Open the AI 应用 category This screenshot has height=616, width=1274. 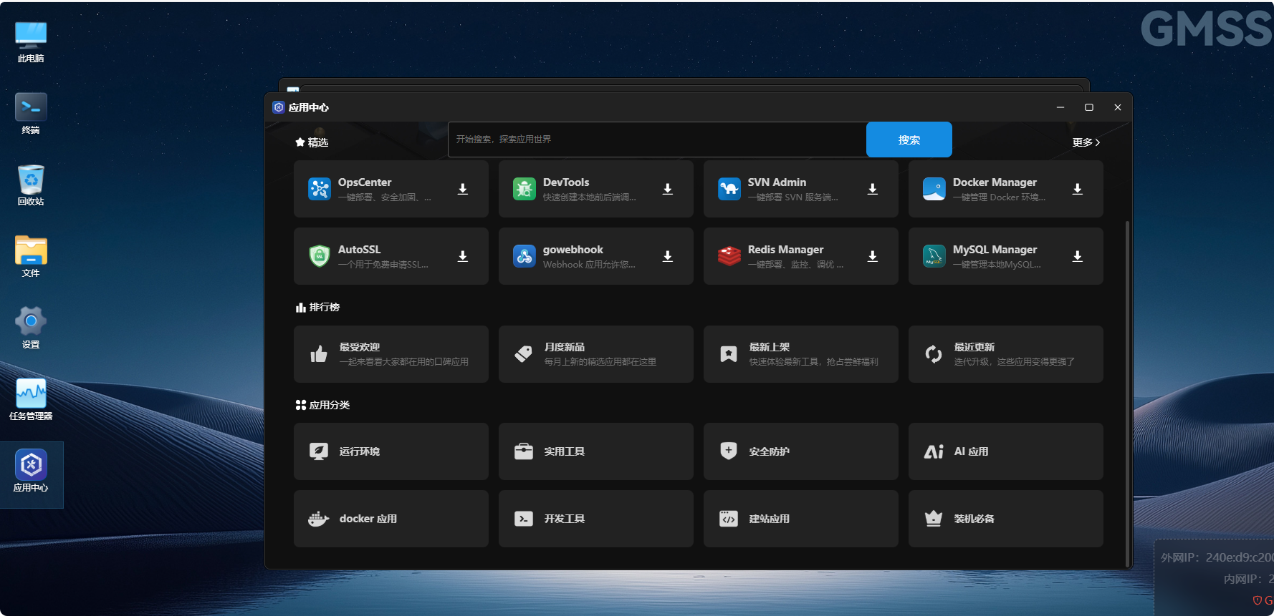coord(1005,451)
